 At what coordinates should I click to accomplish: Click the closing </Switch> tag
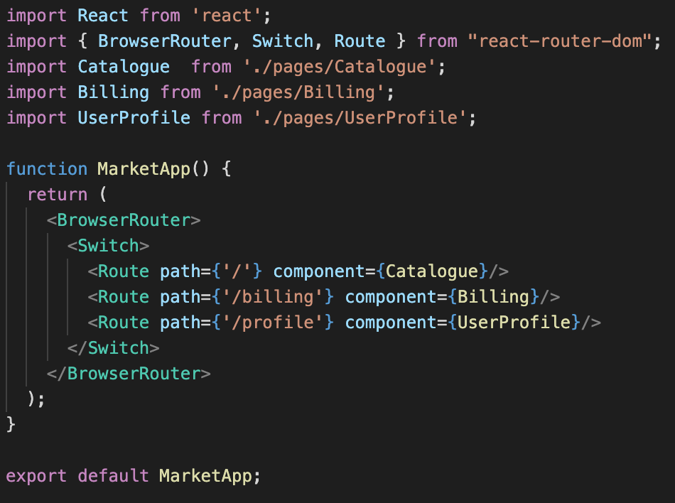[114, 348]
